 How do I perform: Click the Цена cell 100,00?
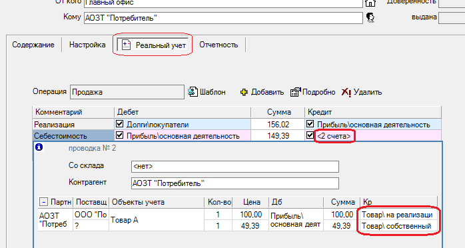click(x=251, y=215)
